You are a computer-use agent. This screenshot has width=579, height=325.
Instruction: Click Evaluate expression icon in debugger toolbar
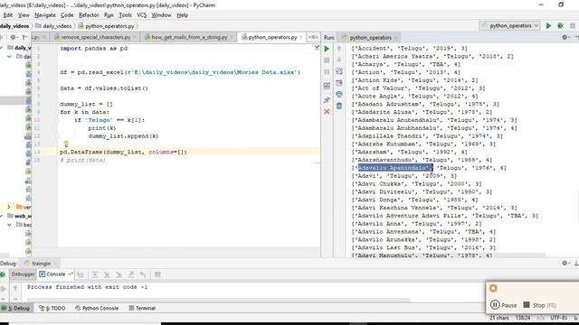tap(157, 274)
